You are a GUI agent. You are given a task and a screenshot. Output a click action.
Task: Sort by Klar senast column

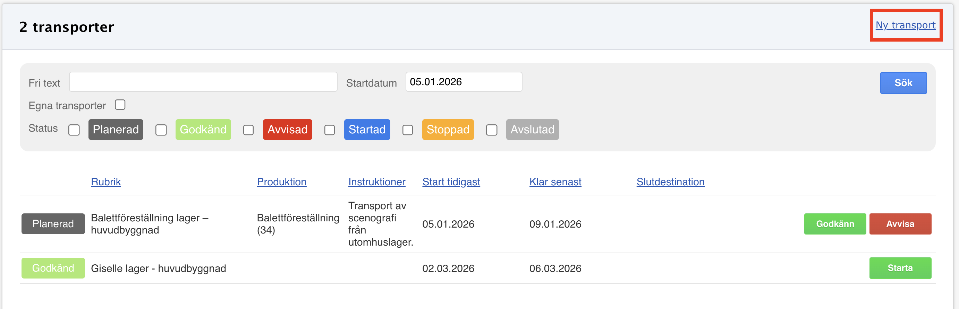555,182
